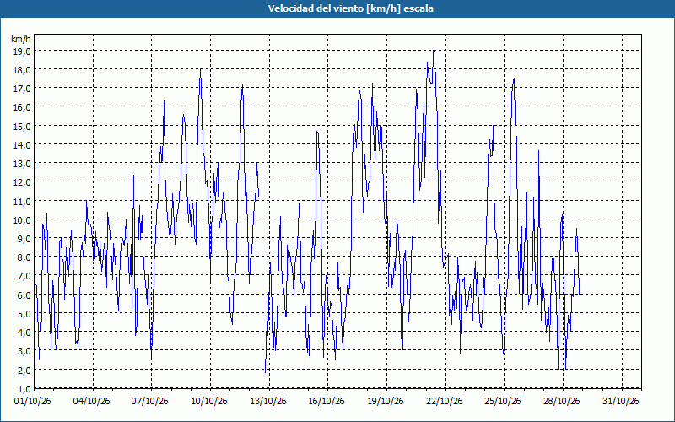Click the 1,0 y-axis value

coord(24,388)
